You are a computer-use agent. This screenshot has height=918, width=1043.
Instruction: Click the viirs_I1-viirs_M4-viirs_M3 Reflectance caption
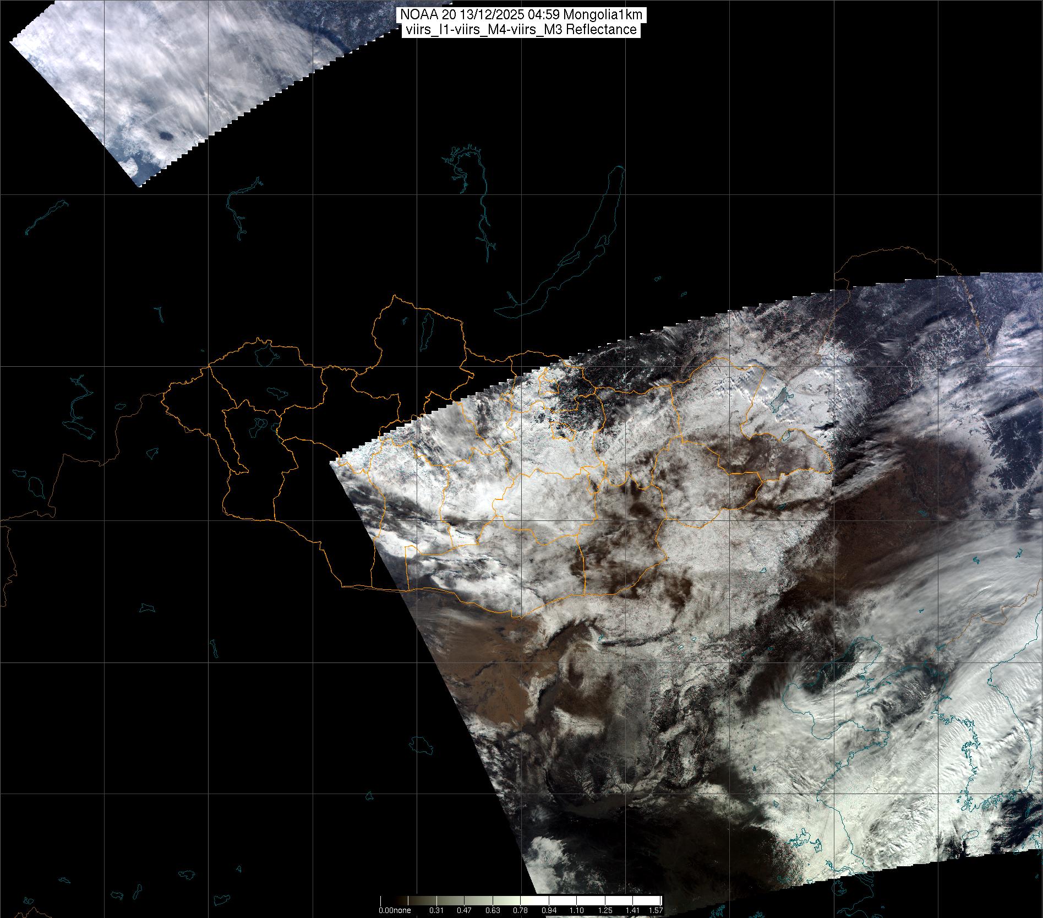pos(521,30)
